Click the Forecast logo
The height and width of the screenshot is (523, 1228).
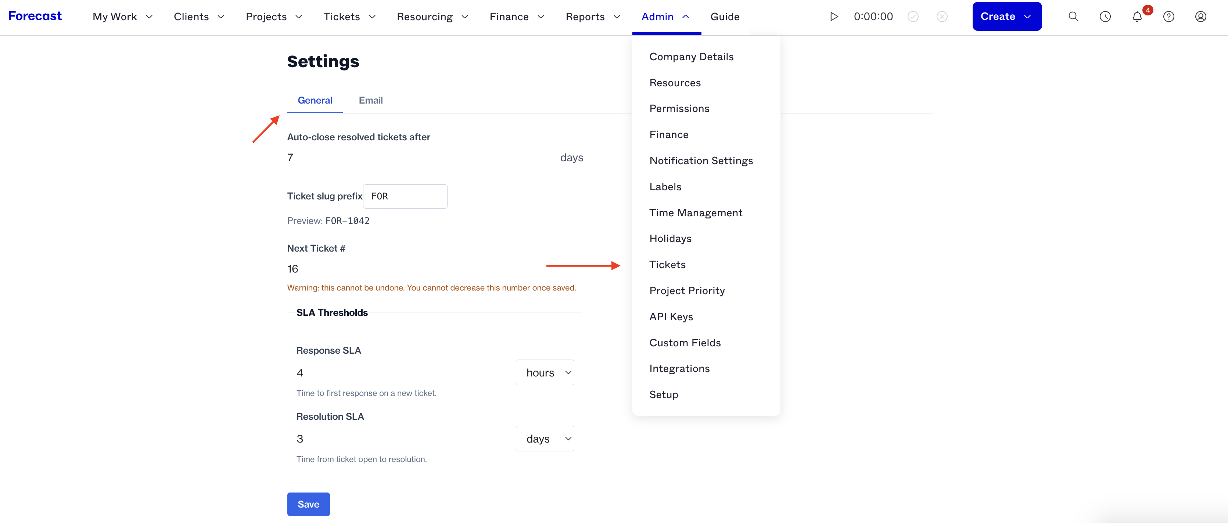click(x=35, y=16)
